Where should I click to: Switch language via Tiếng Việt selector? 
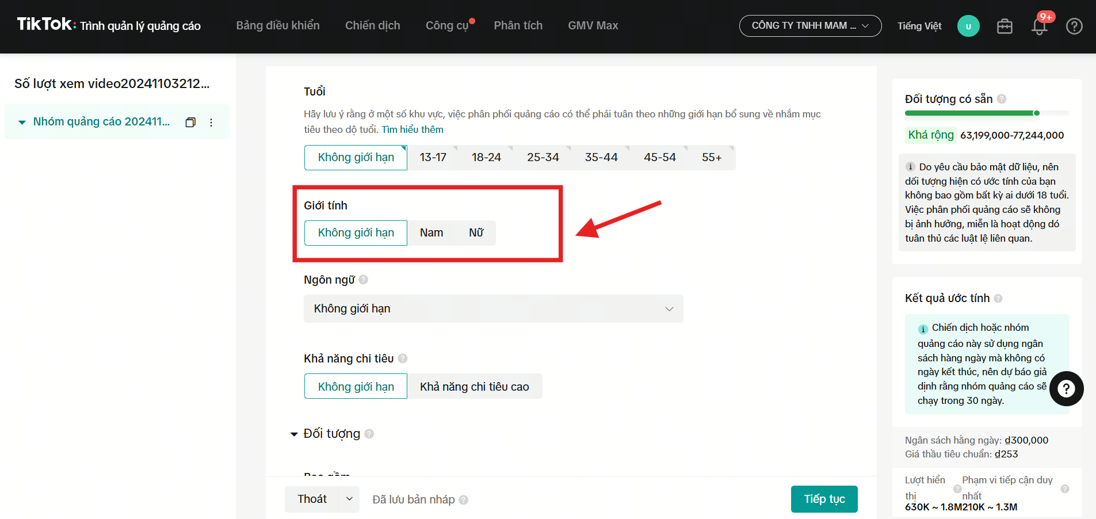[919, 26]
